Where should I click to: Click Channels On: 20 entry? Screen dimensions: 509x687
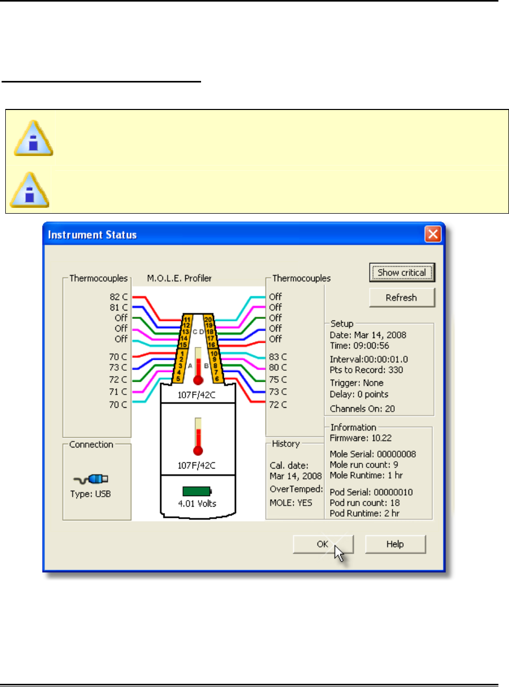tap(362, 408)
